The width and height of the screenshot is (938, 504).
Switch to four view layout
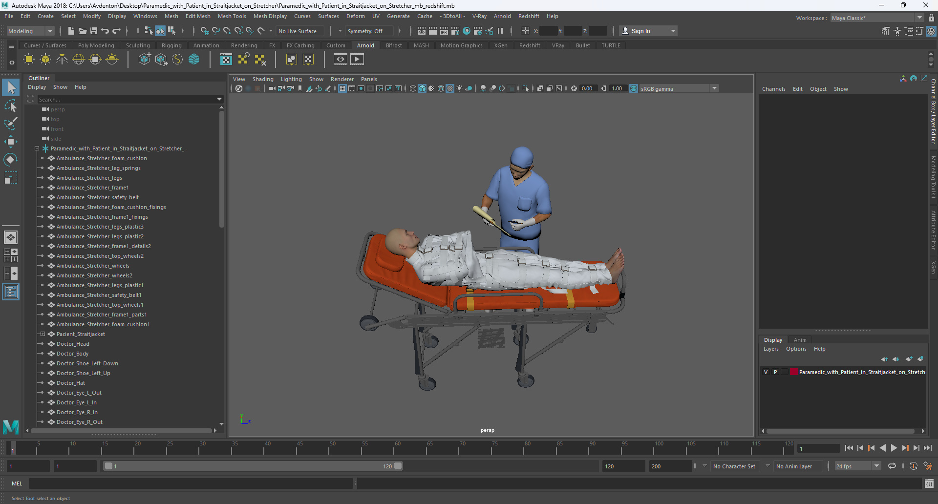tap(11, 255)
